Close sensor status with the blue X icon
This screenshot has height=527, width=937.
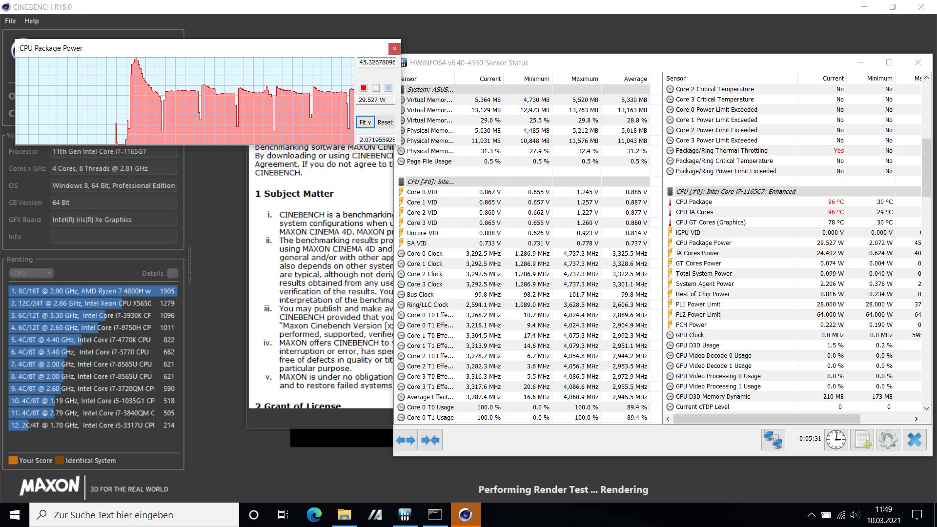915,440
